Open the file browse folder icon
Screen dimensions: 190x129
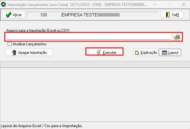177,37
